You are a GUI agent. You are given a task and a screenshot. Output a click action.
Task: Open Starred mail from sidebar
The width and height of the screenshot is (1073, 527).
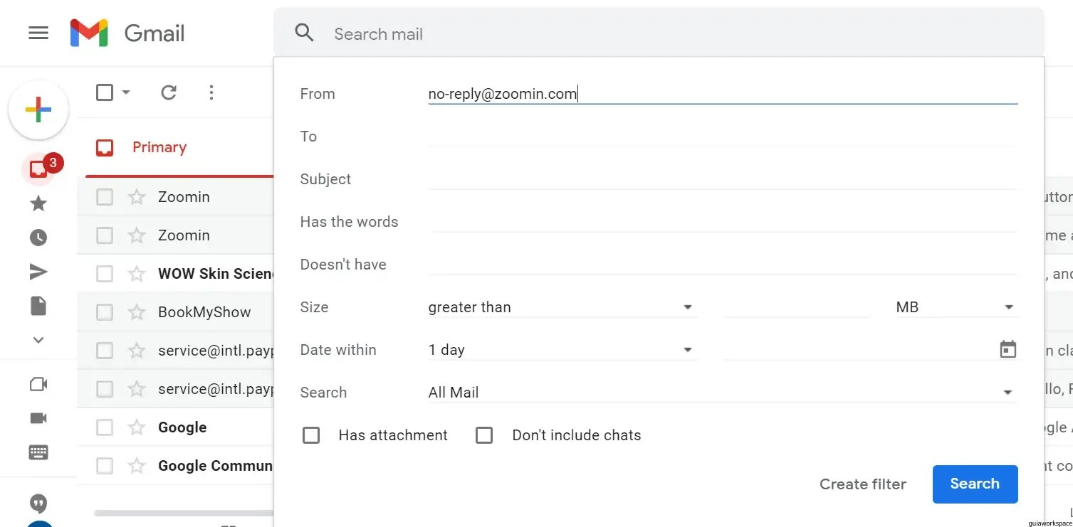[38, 204]
